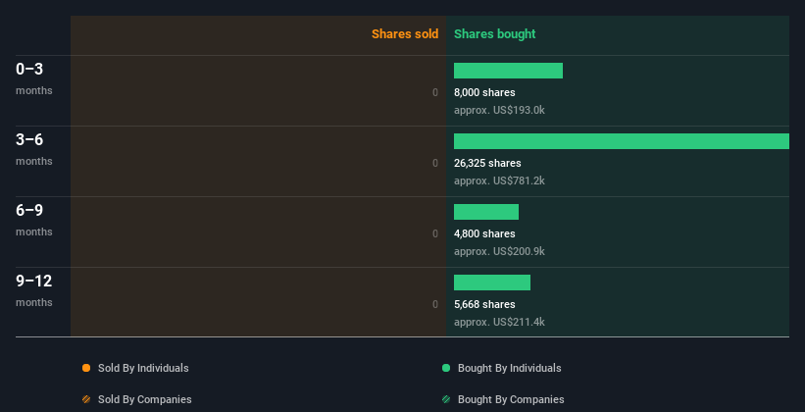Select the 0–3 months green bar

508,71
